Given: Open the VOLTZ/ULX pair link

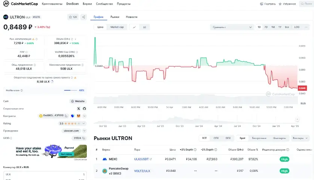Looking at the screenshot, I should 142,171.
